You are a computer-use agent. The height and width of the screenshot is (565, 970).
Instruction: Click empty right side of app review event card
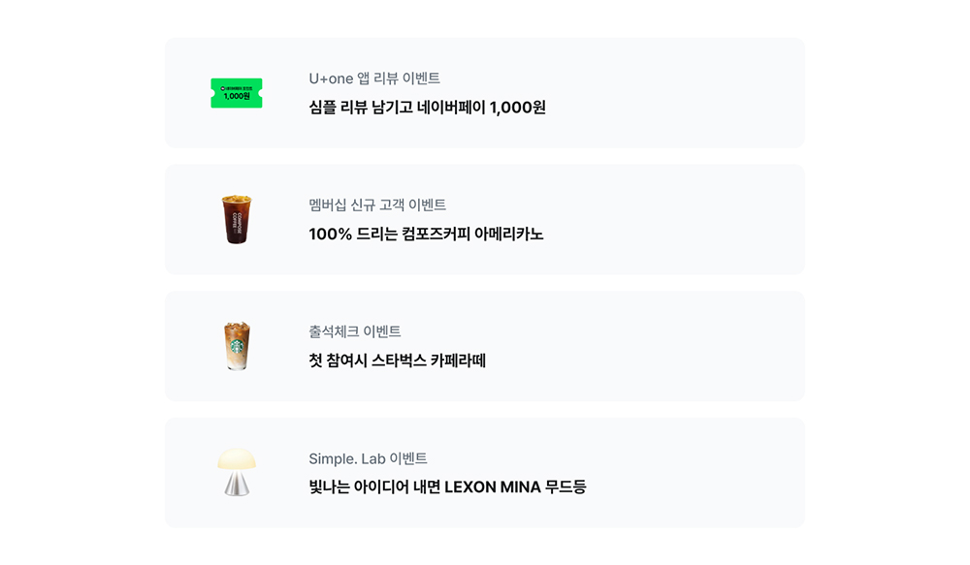click(x=698, y=93)
